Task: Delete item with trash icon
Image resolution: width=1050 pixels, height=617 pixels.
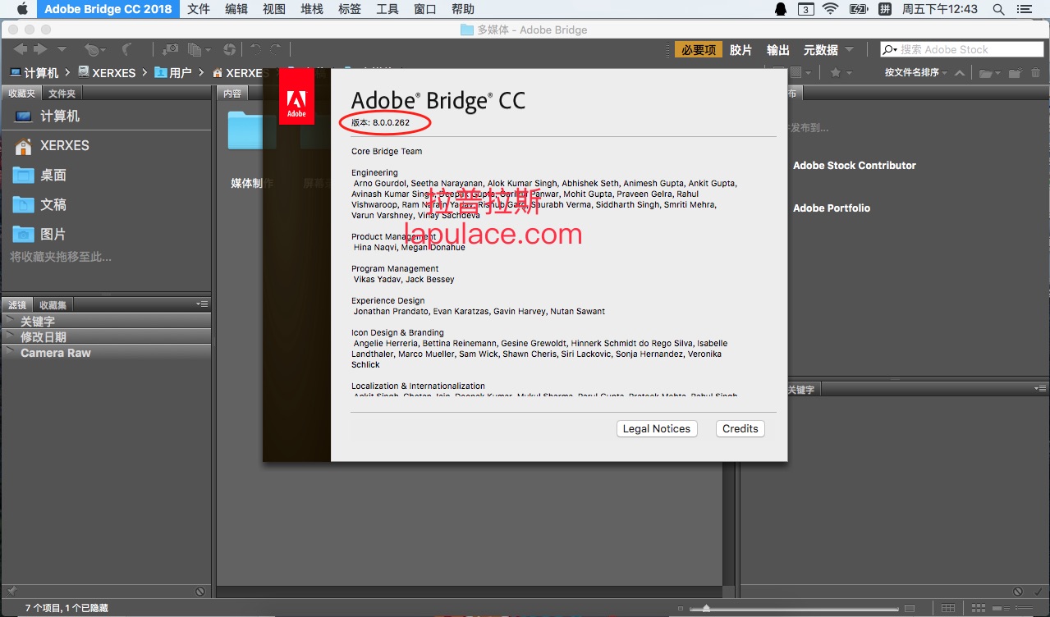Action: tap(1036, 72)
